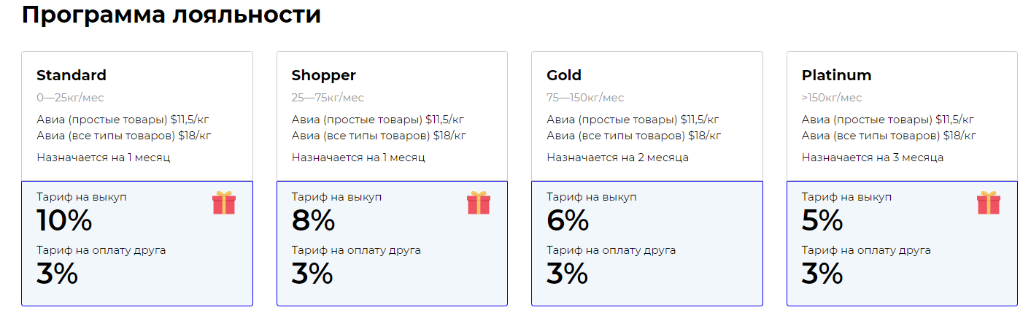Click Standard card's 'Тариф на оплату друга' label
Viewport: 1031px width, 310px height.
click(x=101, y=250)
